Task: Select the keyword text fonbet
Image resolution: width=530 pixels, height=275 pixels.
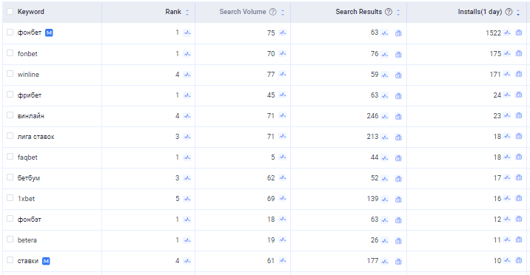Action: (x=27, y=54)
